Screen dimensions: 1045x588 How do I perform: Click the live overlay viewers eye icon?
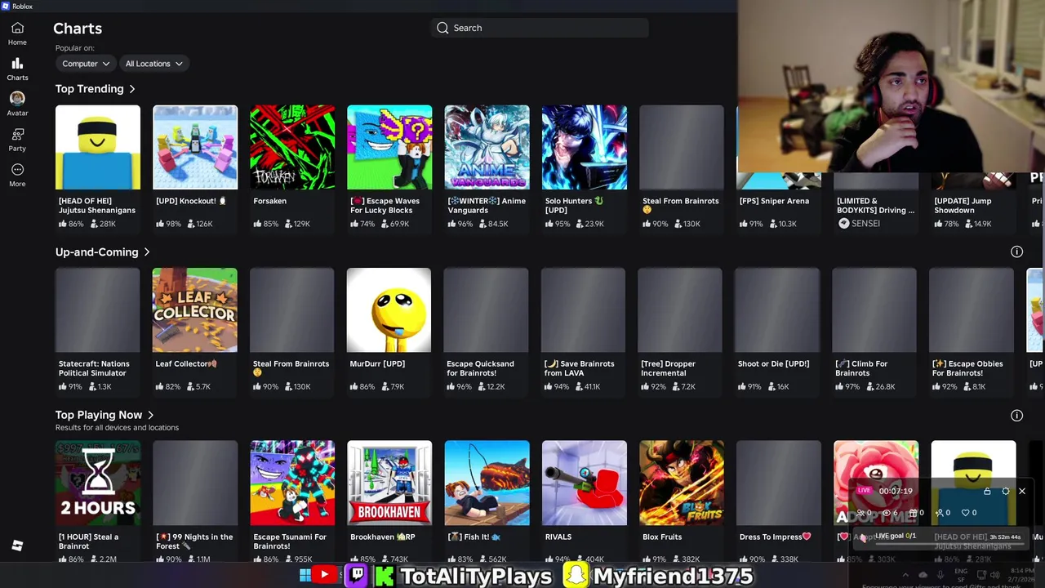pos(887,513)
